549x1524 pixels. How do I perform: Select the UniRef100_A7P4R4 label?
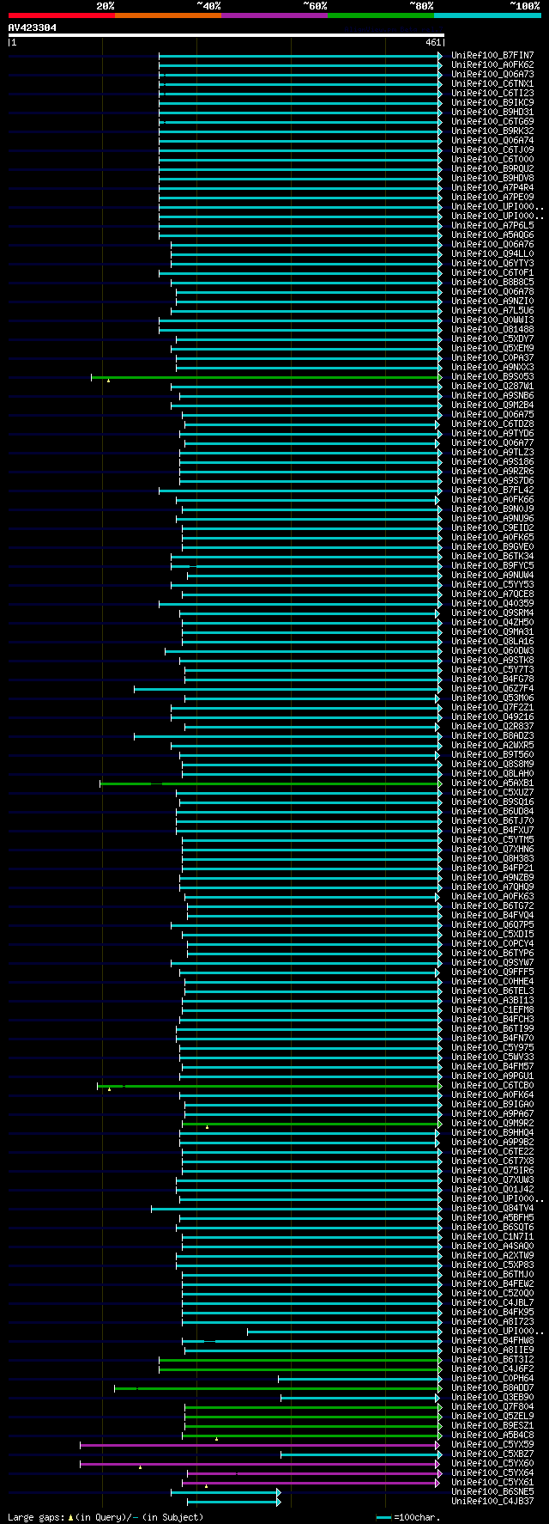[x=492, y=188]
